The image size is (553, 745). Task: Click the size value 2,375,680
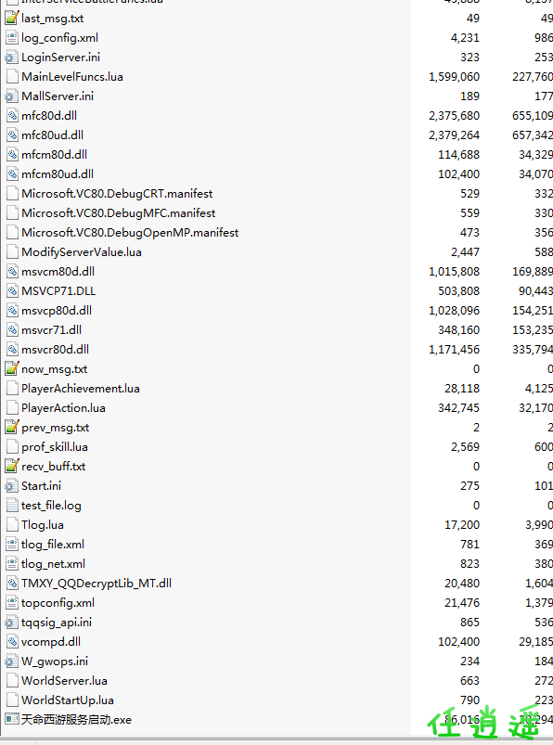click(x=454, y=115)
